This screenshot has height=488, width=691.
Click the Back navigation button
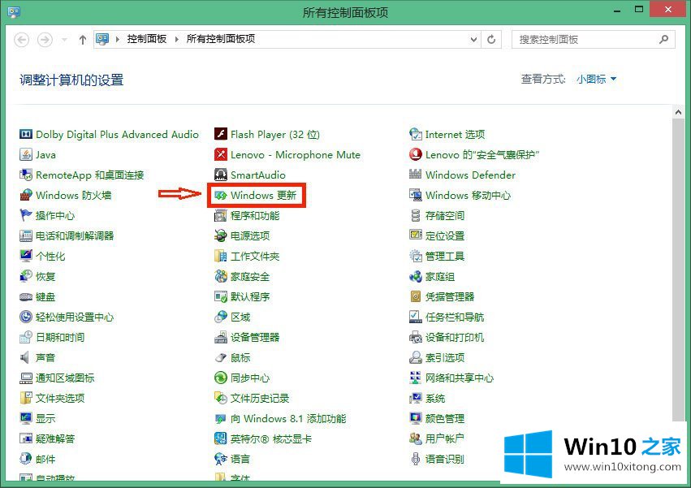22,40
